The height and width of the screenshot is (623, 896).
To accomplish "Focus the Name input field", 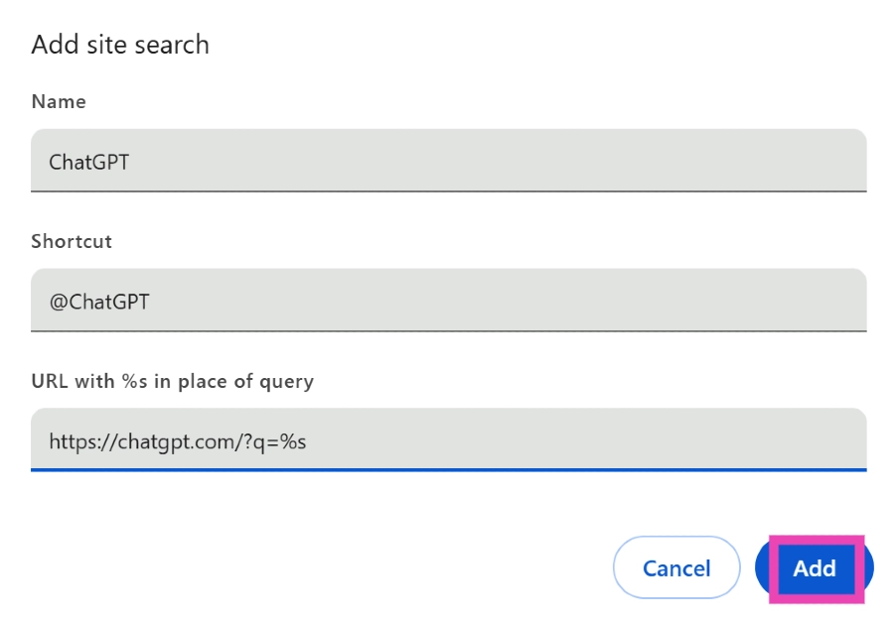I will point(448,161).
